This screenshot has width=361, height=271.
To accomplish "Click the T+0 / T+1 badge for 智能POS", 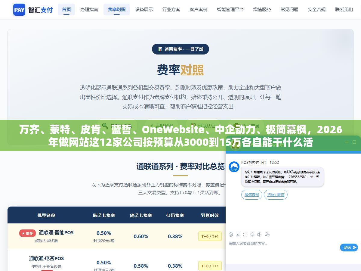I will tap(210, 236).
